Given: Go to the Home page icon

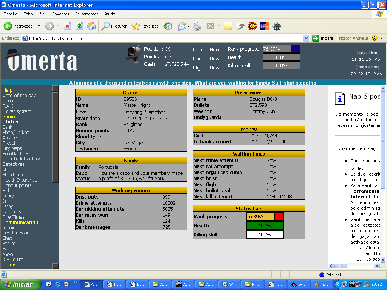Looking at the screenshot, I should click(x=91, y=26).
